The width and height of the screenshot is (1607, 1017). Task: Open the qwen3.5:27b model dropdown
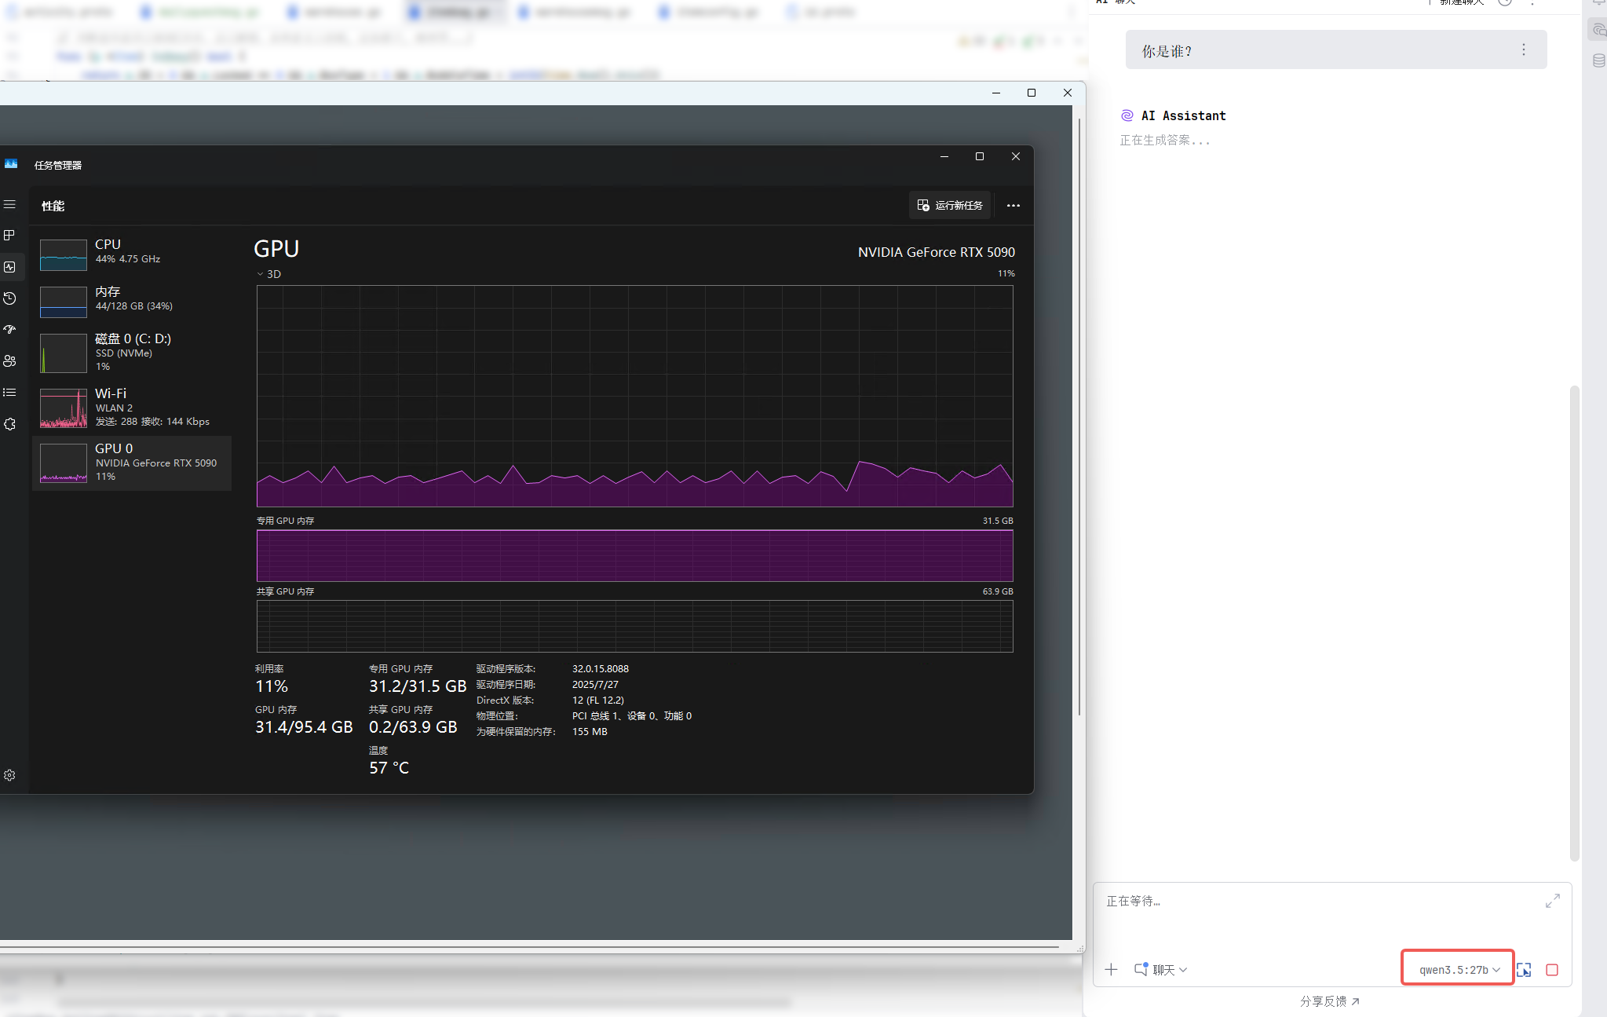pos(1459,970)
